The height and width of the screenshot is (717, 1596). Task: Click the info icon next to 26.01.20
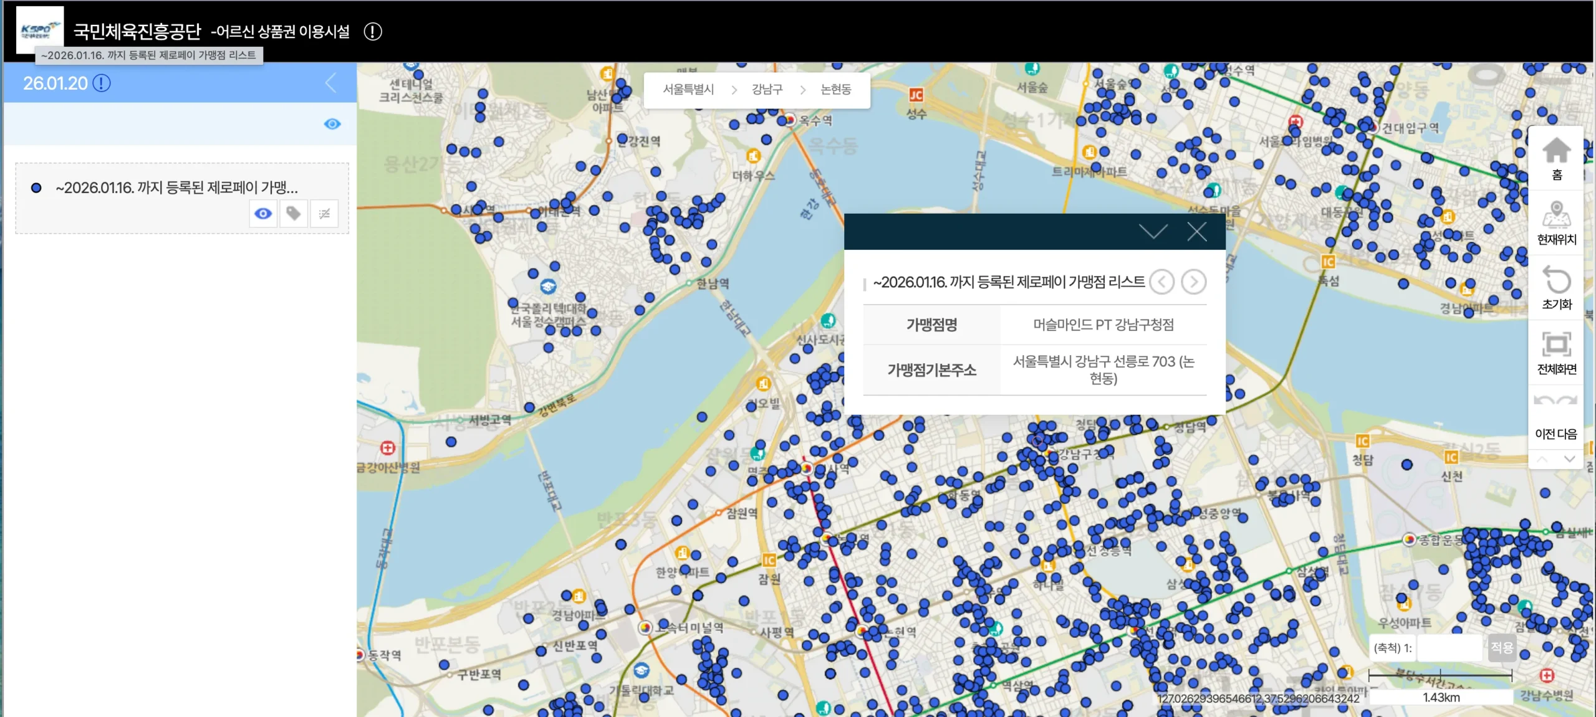[102, 83]
